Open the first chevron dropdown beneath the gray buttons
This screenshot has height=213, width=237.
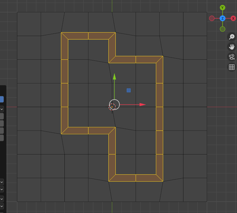click(1, 182)
